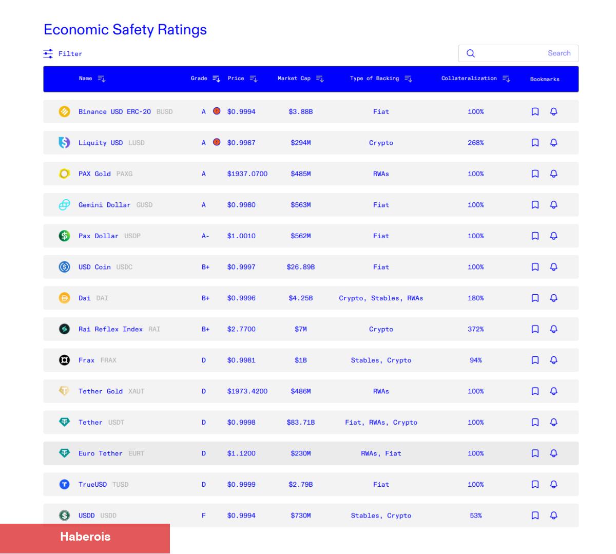Click TrueUSD price $0.9999
Viewport: 616px width, 554px height.
click(241, 485)
